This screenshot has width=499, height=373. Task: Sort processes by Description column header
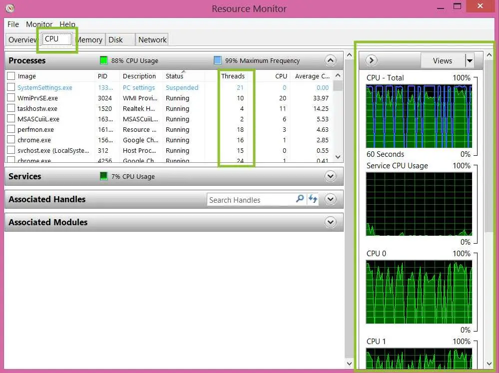(139, 76)
